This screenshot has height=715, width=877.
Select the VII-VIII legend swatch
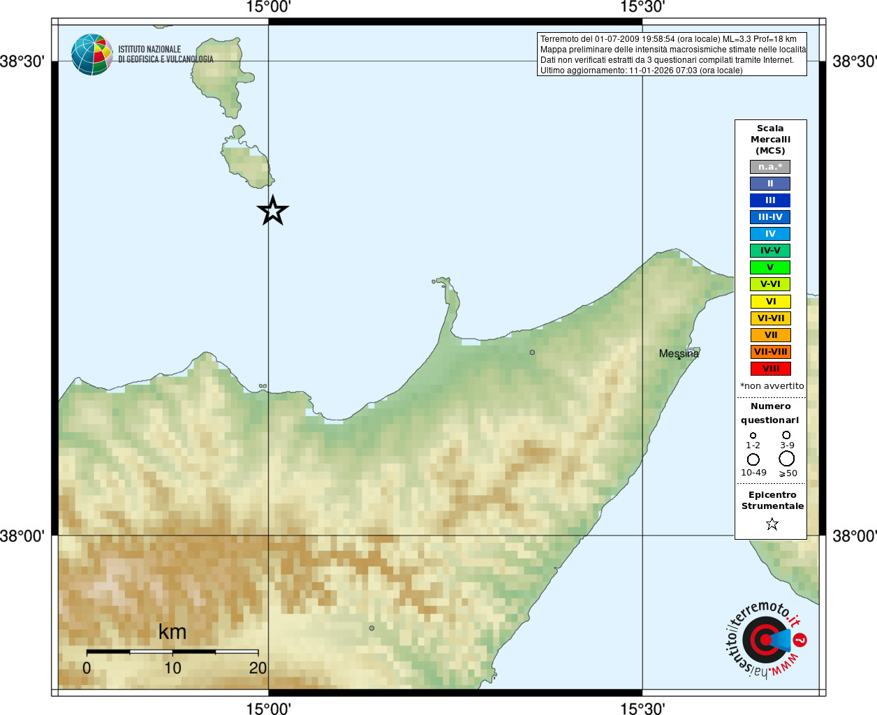[770, 352]
